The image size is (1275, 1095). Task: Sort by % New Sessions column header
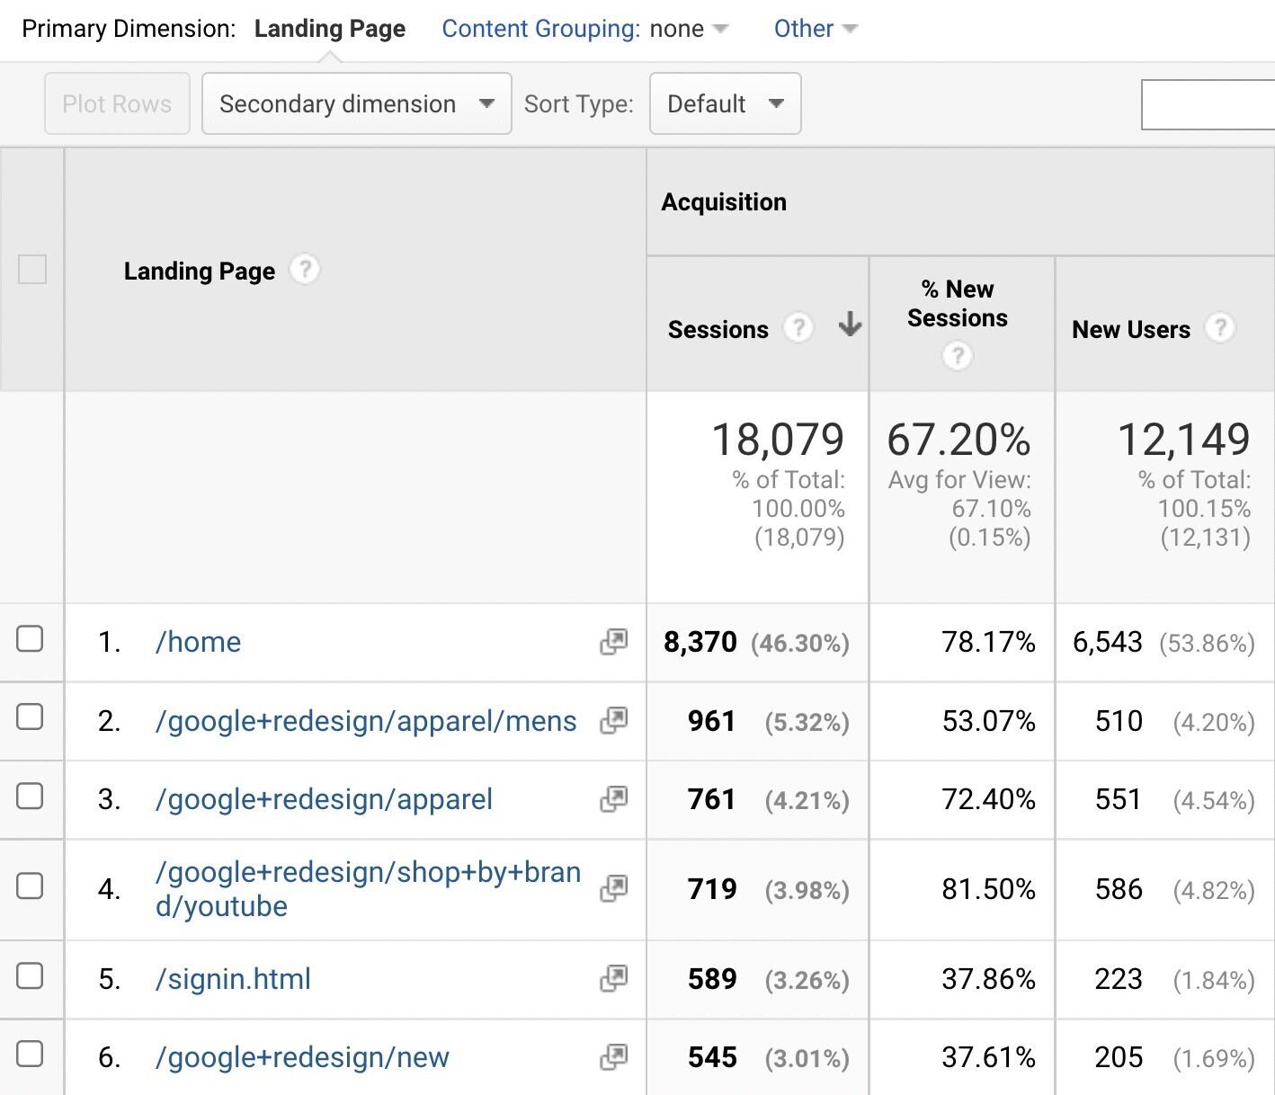(958, 303)
